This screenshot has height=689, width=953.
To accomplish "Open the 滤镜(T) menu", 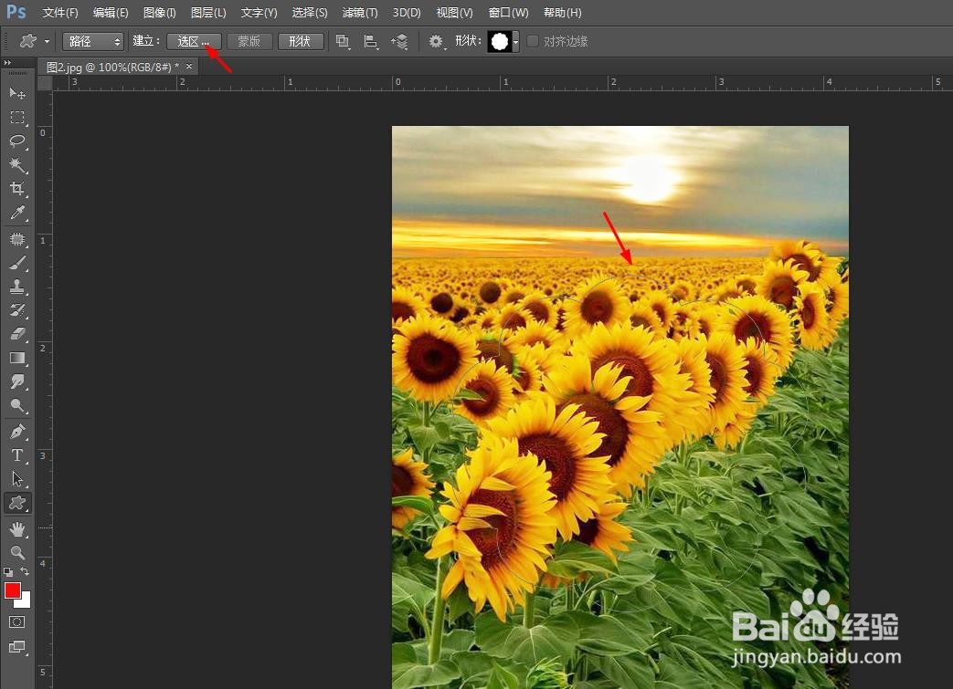I will [x=360, y=12].
